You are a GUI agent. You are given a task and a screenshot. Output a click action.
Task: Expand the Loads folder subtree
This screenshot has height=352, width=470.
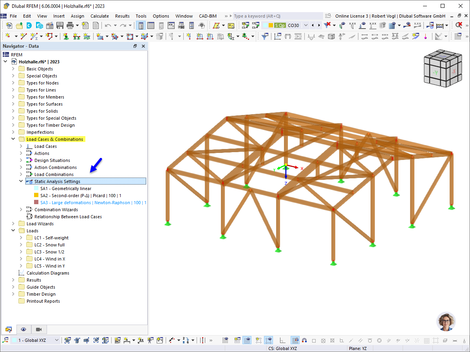pos(13,230)
